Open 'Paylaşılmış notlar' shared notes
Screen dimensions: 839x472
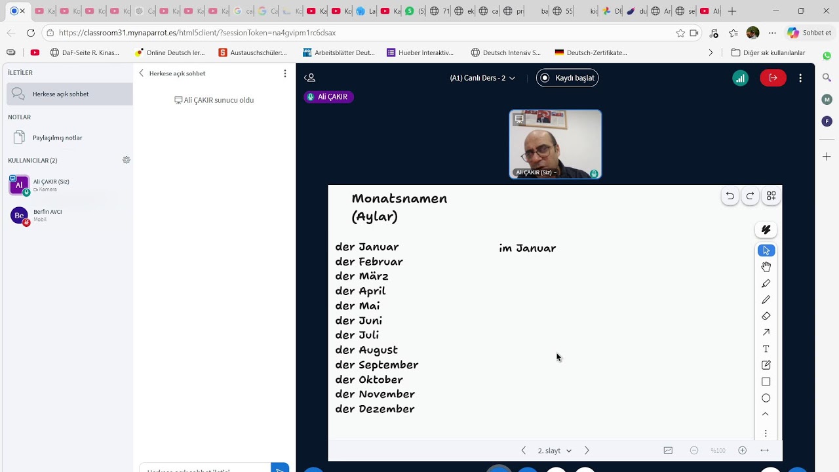(x=69, y=138)
